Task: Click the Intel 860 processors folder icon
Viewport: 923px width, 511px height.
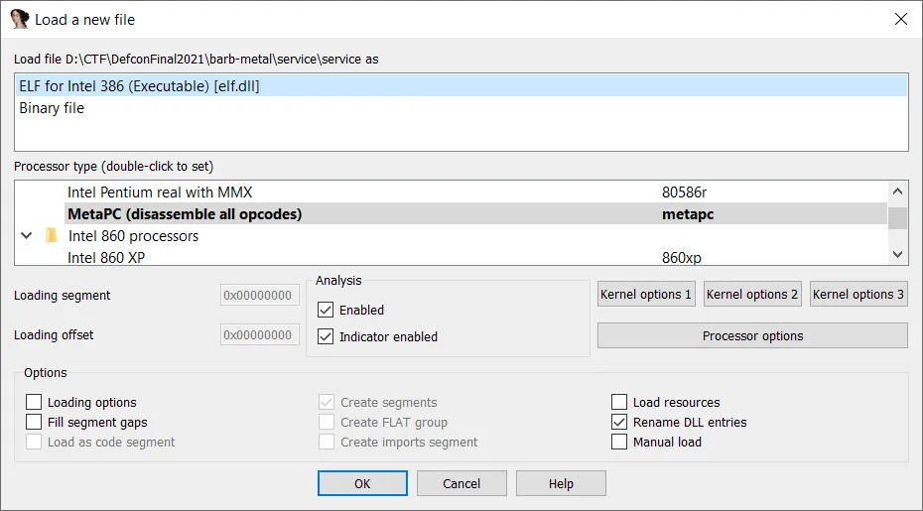Action: click(52, 236)
